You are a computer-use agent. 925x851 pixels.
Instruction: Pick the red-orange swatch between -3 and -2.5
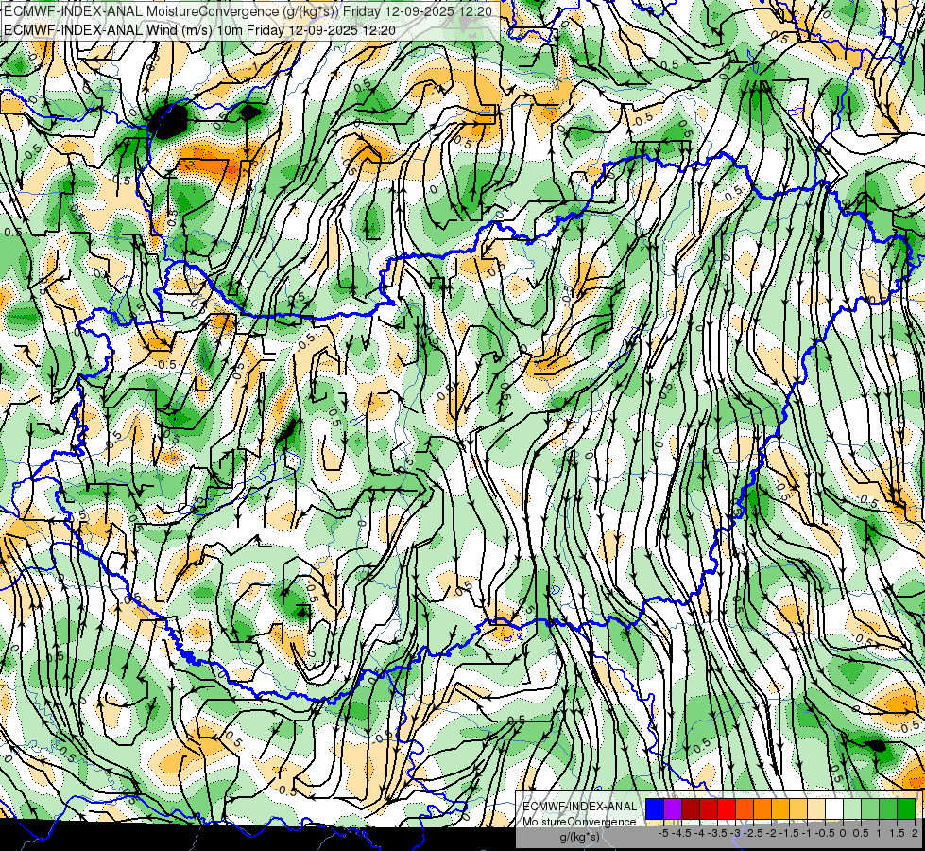745,809
